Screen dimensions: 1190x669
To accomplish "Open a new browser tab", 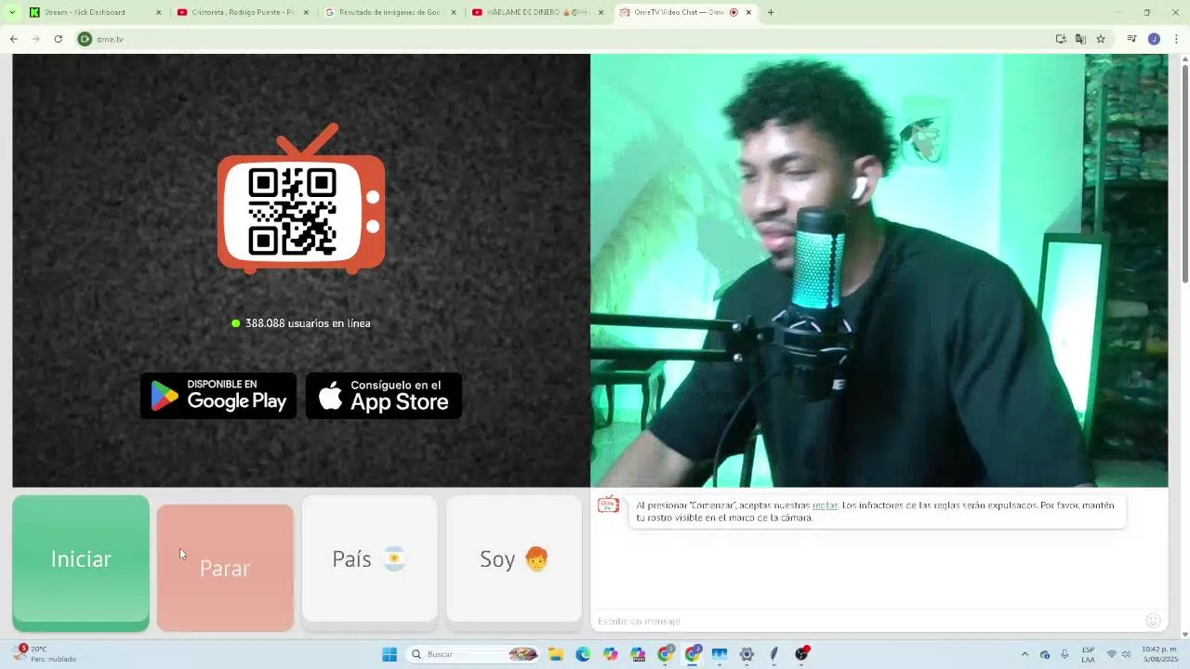I will point(771,12).
